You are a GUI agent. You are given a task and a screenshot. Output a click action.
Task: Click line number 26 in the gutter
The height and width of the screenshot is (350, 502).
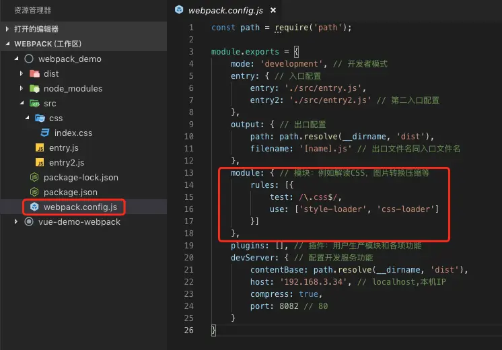coord(189,330)
